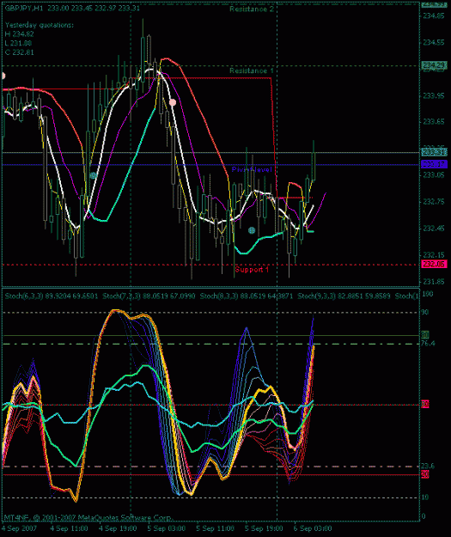Click the 233.95 price axis label
The width and height of the screenshot is (451, 537).
434,95
